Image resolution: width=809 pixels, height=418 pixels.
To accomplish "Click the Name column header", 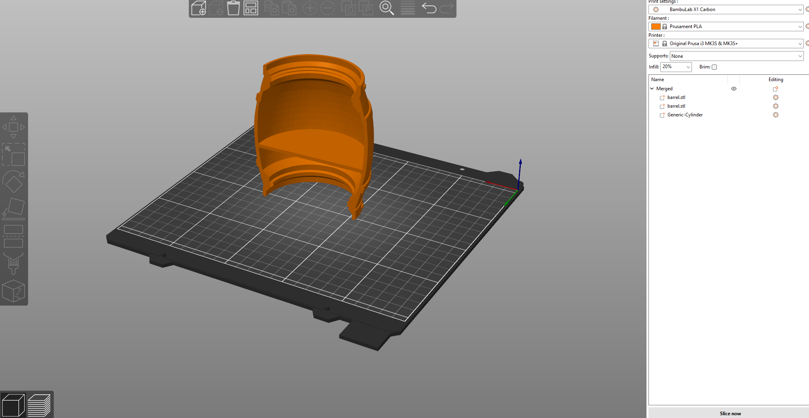I will [658, 80].
